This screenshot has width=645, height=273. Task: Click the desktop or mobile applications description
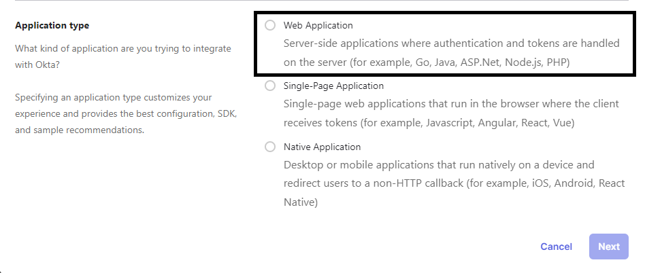[454, 183]
